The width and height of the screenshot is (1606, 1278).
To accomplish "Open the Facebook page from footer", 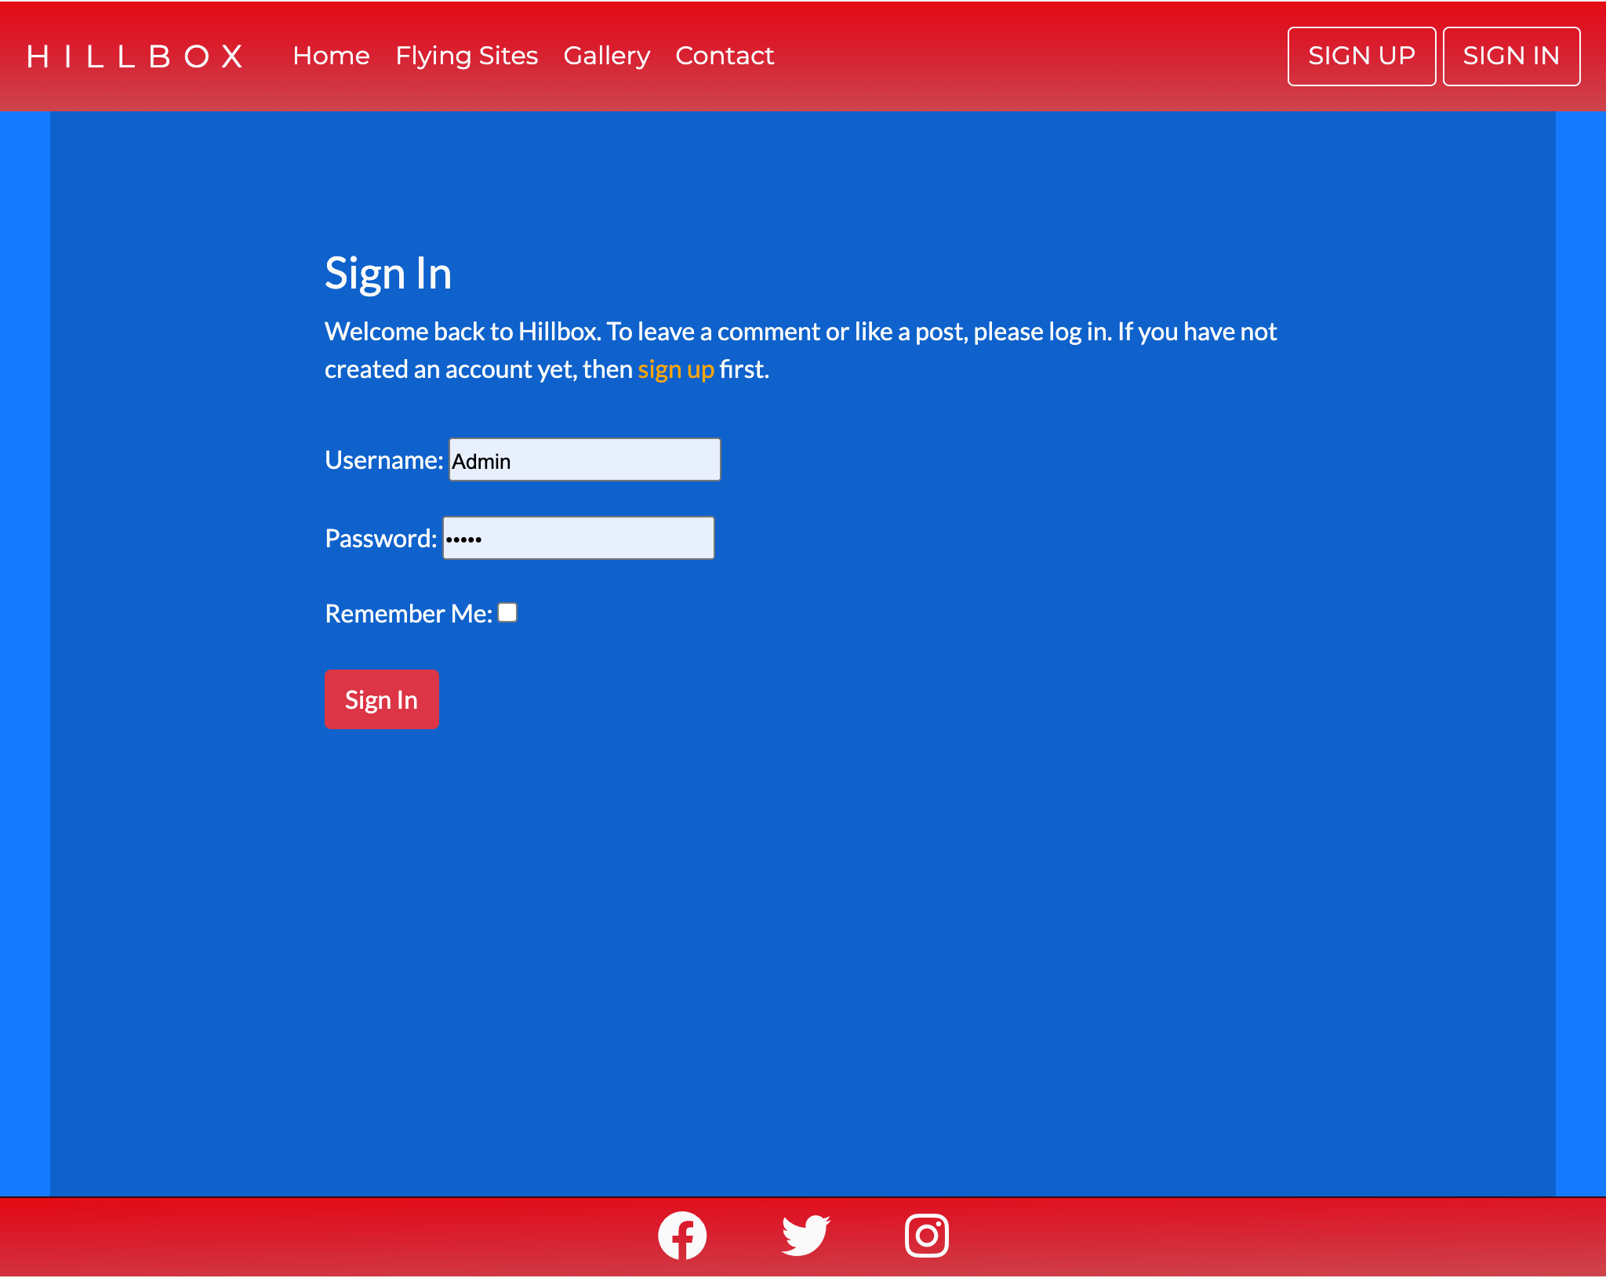I will coord(681,1236).
